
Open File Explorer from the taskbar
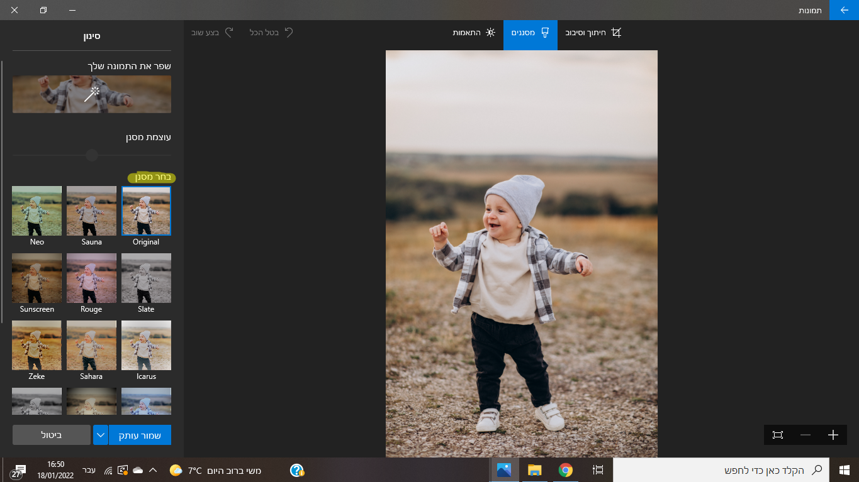click(535, 470)
